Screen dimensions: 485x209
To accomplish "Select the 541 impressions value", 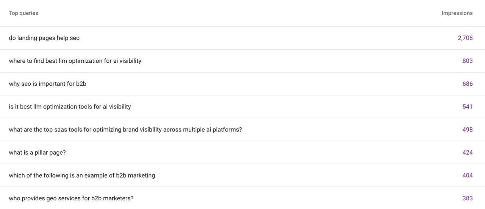I will tap(467, 107).
